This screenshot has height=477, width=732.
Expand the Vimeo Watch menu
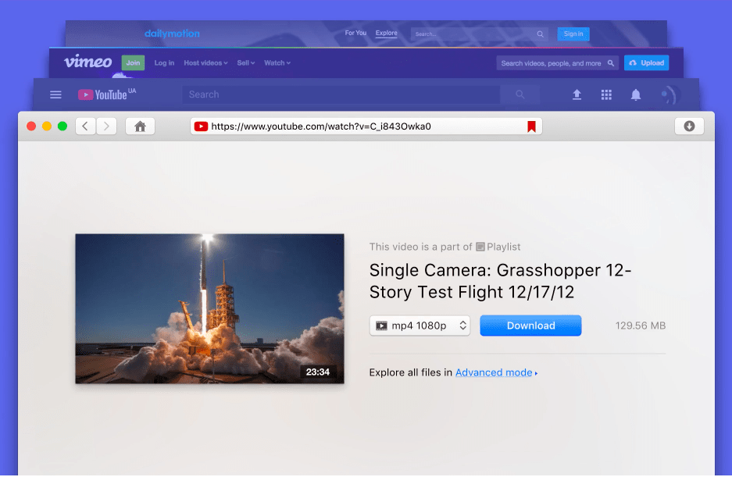click(277, 63)
